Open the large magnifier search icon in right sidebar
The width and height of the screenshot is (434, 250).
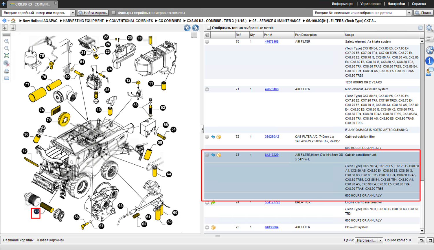[x=430, y=28]
